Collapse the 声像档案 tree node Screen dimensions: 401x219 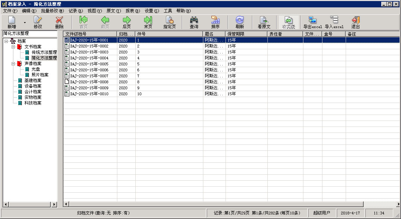[13, 64]
